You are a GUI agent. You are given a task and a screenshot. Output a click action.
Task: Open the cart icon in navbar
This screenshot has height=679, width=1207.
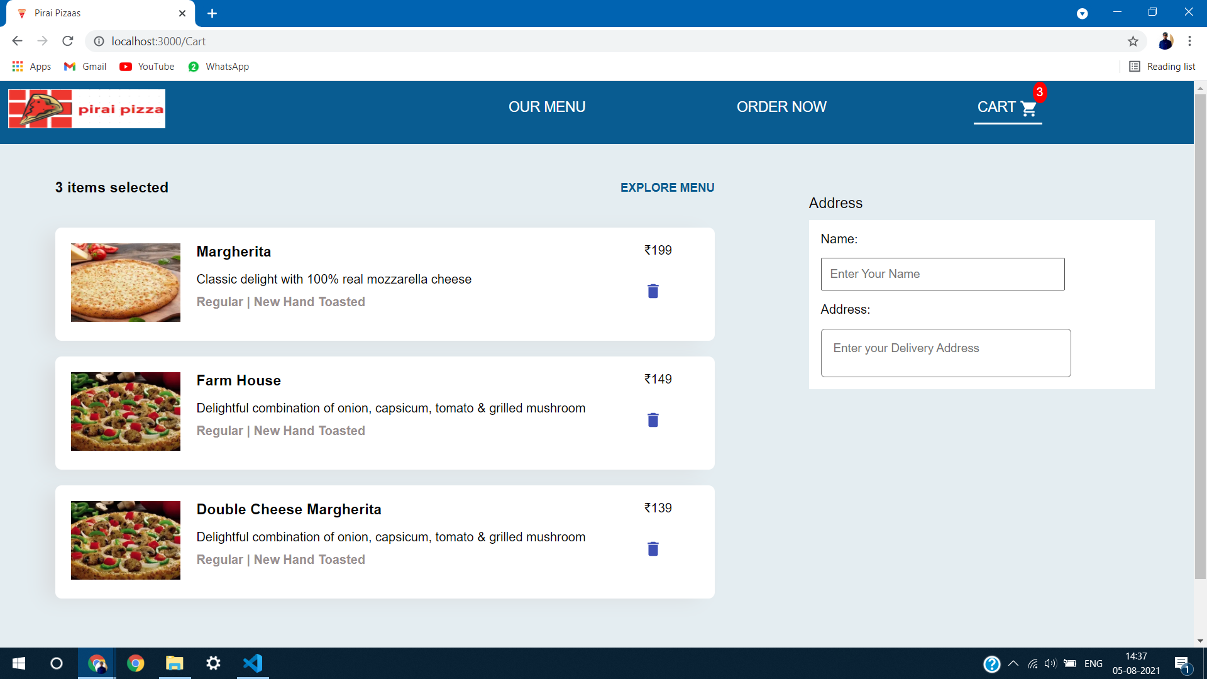coord(1028,108)
